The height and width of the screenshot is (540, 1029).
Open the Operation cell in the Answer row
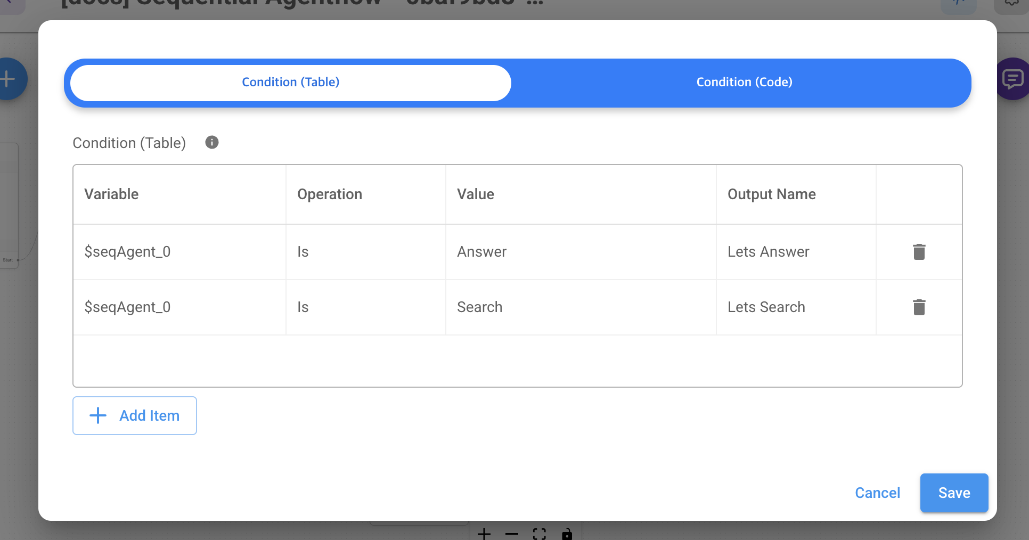pos(365,252)
